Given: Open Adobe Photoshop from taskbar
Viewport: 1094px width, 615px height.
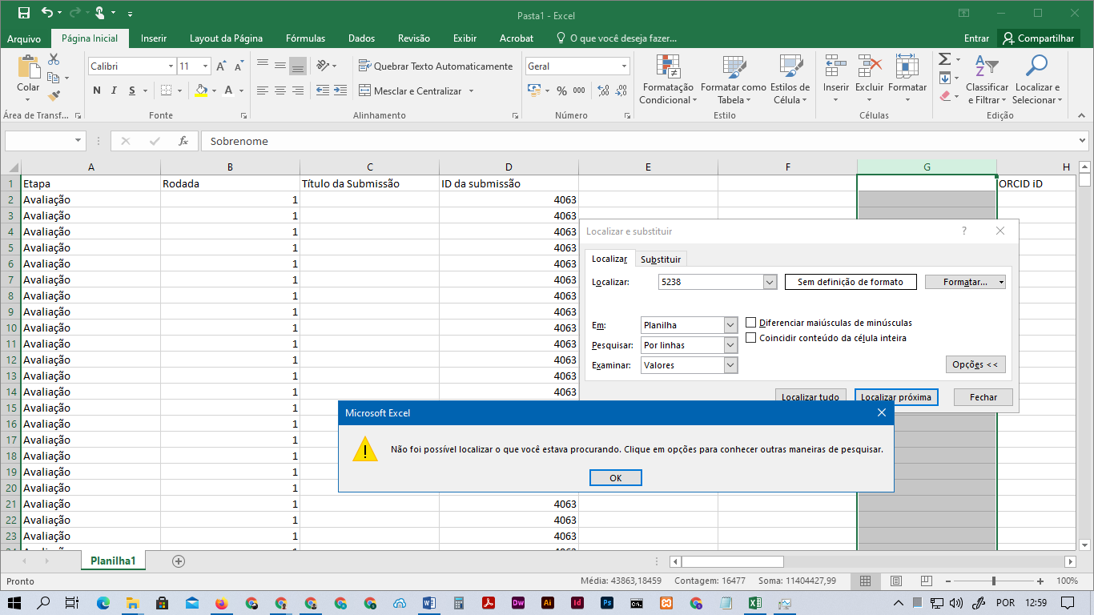Looking at the screenshot, I should (607, 602).
